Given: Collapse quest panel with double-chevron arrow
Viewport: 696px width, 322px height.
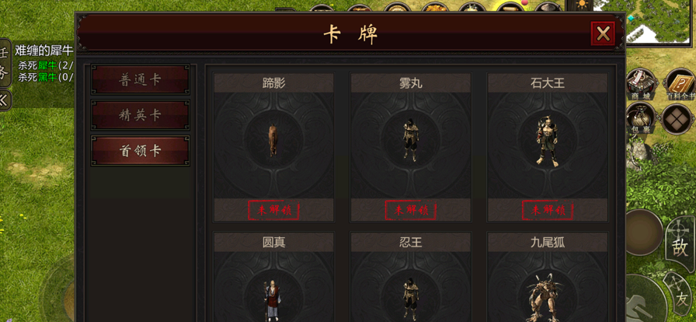Looking at the screenshot, I should point(5,100).
